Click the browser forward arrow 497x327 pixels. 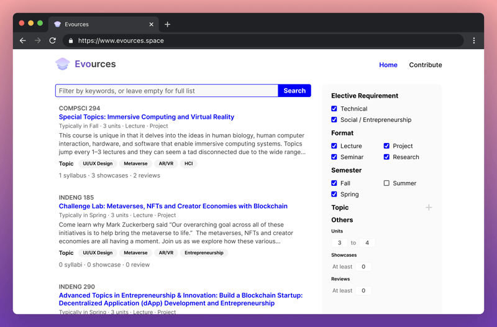point(38,40)
